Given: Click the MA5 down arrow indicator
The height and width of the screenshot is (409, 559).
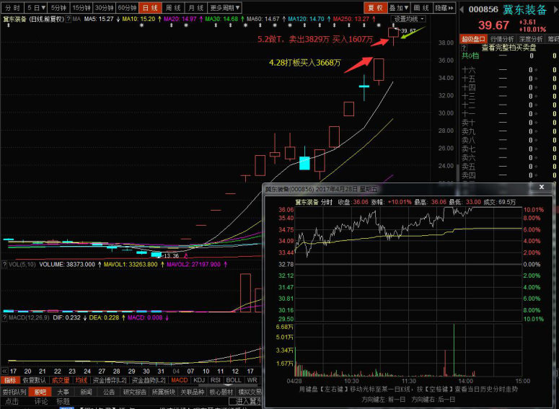Looking at the screenshot, I should coord(117,18).
